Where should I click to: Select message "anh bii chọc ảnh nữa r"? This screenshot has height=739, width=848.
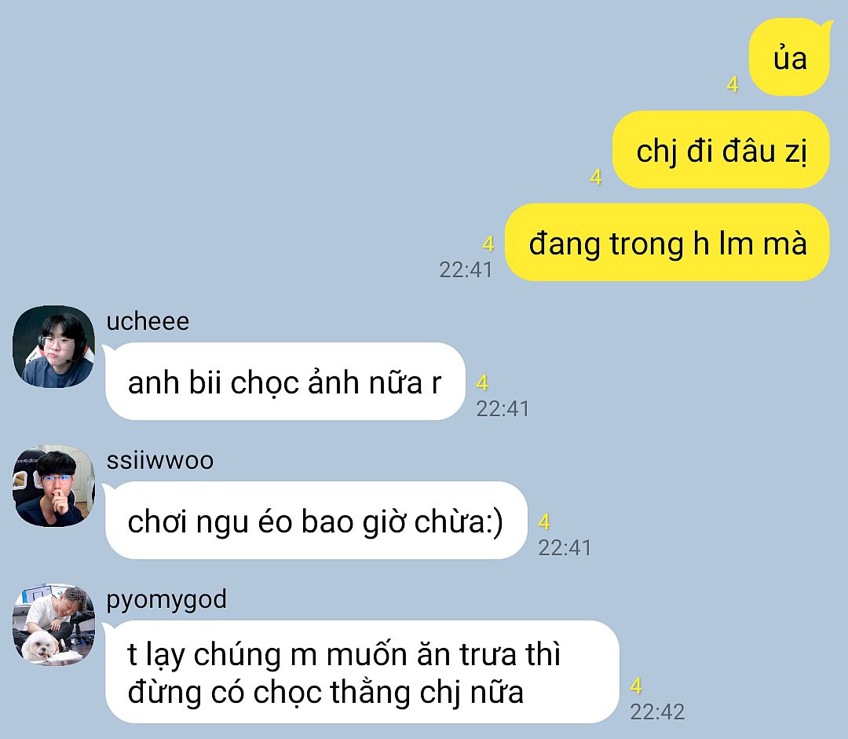[x=284, y=382]
